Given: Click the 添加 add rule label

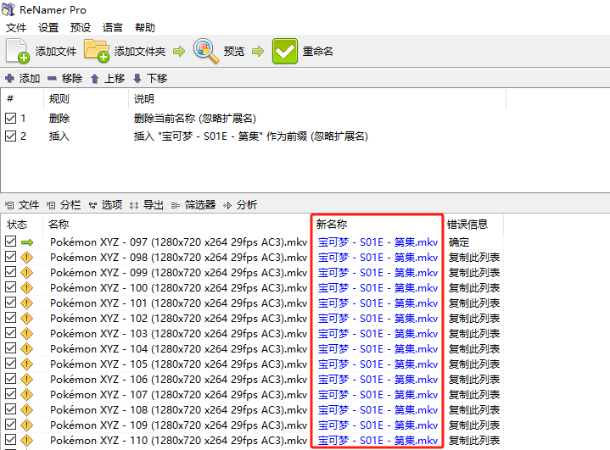Looking at the screenshot, I should click(30, 79).
